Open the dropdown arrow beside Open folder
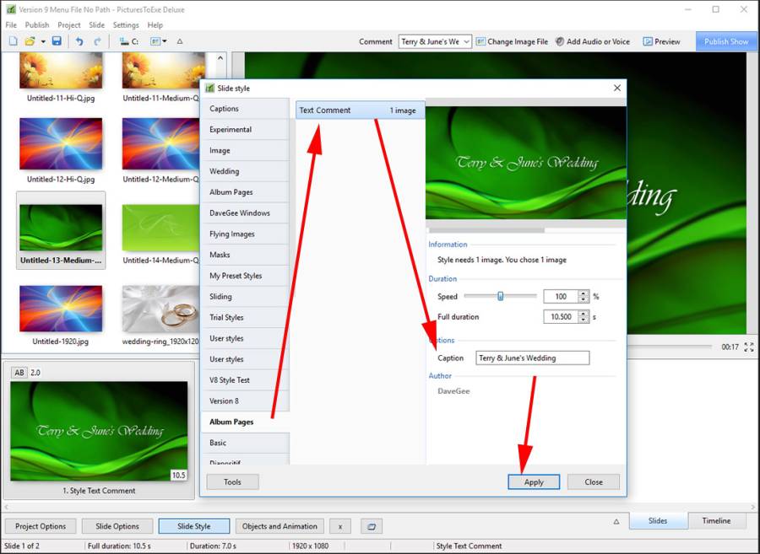This screenshot has height=554, width=760. 42,41
